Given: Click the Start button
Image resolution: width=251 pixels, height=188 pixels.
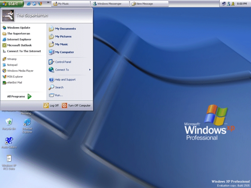Looking at the screenshot, I should tap(12, 3).
